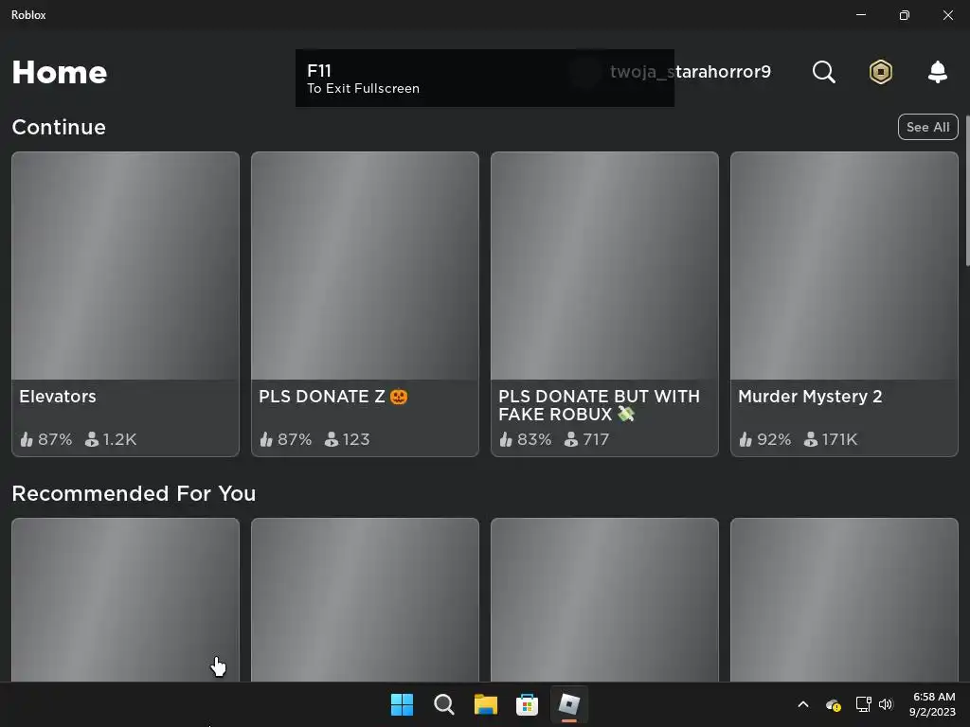970x727 pixels.
Task: Click the Roblox taskbar app icon
Action: click(569, 704)
